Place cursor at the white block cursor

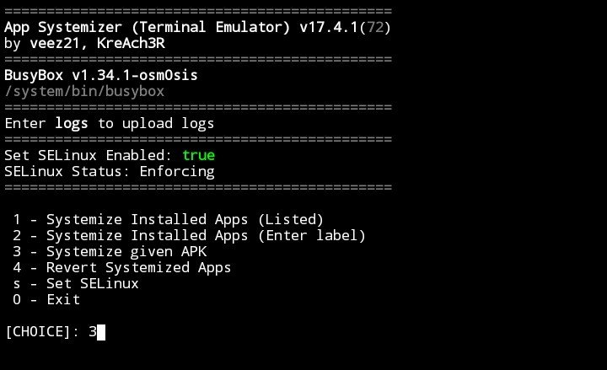[x=101, y=332]
